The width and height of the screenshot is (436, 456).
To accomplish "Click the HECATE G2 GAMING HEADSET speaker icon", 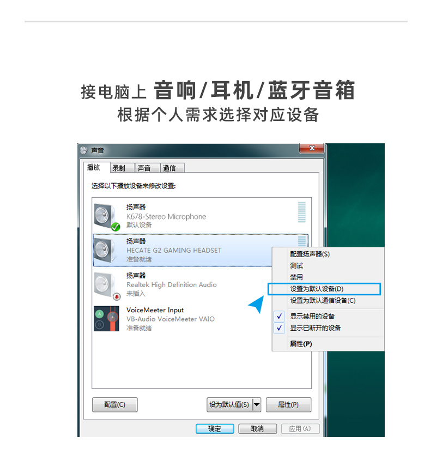I will 105,251.
